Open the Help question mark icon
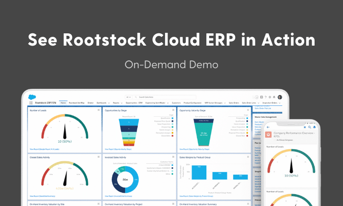The height and width of the screenshot is (206, 343). coord(266,97)
